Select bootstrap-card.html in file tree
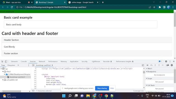Viewport: 176px width, 99px height. [17, 77]
